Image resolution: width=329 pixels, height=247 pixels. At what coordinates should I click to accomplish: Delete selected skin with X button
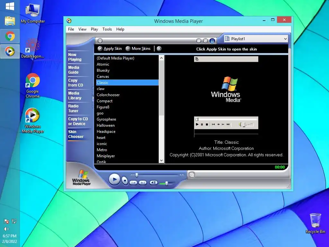point(159,49)
